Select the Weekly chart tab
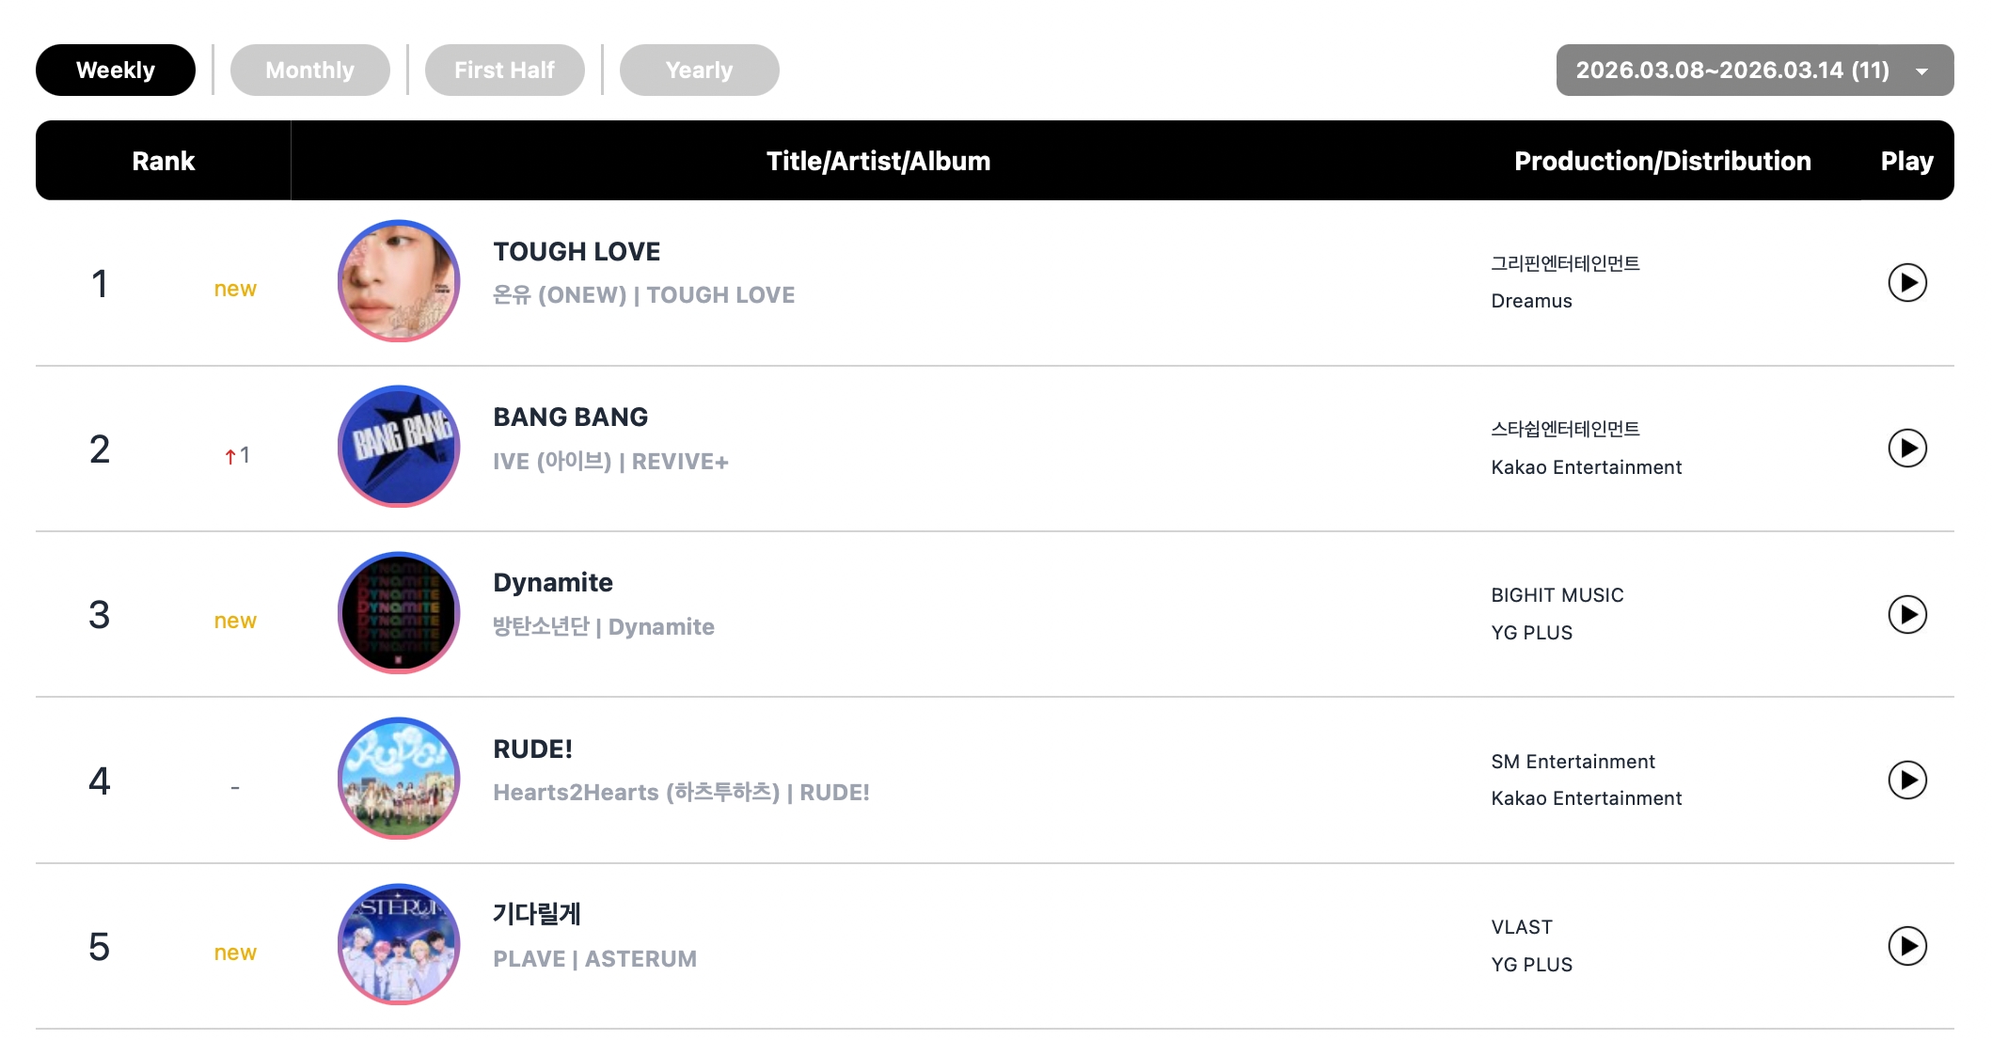 coord(116,71)
